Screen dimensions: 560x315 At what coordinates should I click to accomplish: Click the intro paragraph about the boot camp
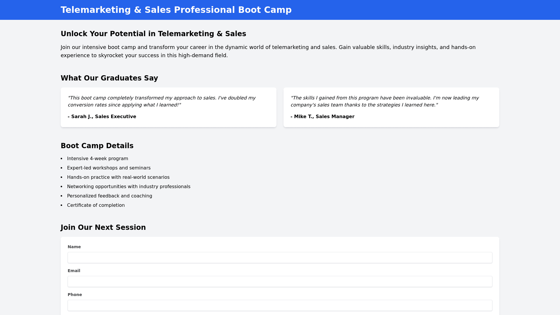tap(268, 51)
